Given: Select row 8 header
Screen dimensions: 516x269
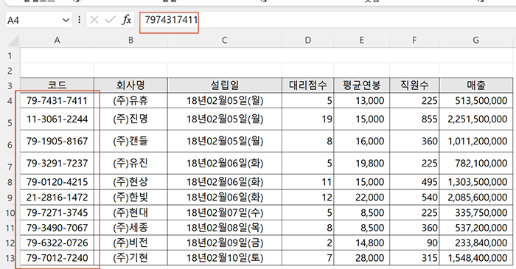Looking at the screenshot, I should click(10, 182).
